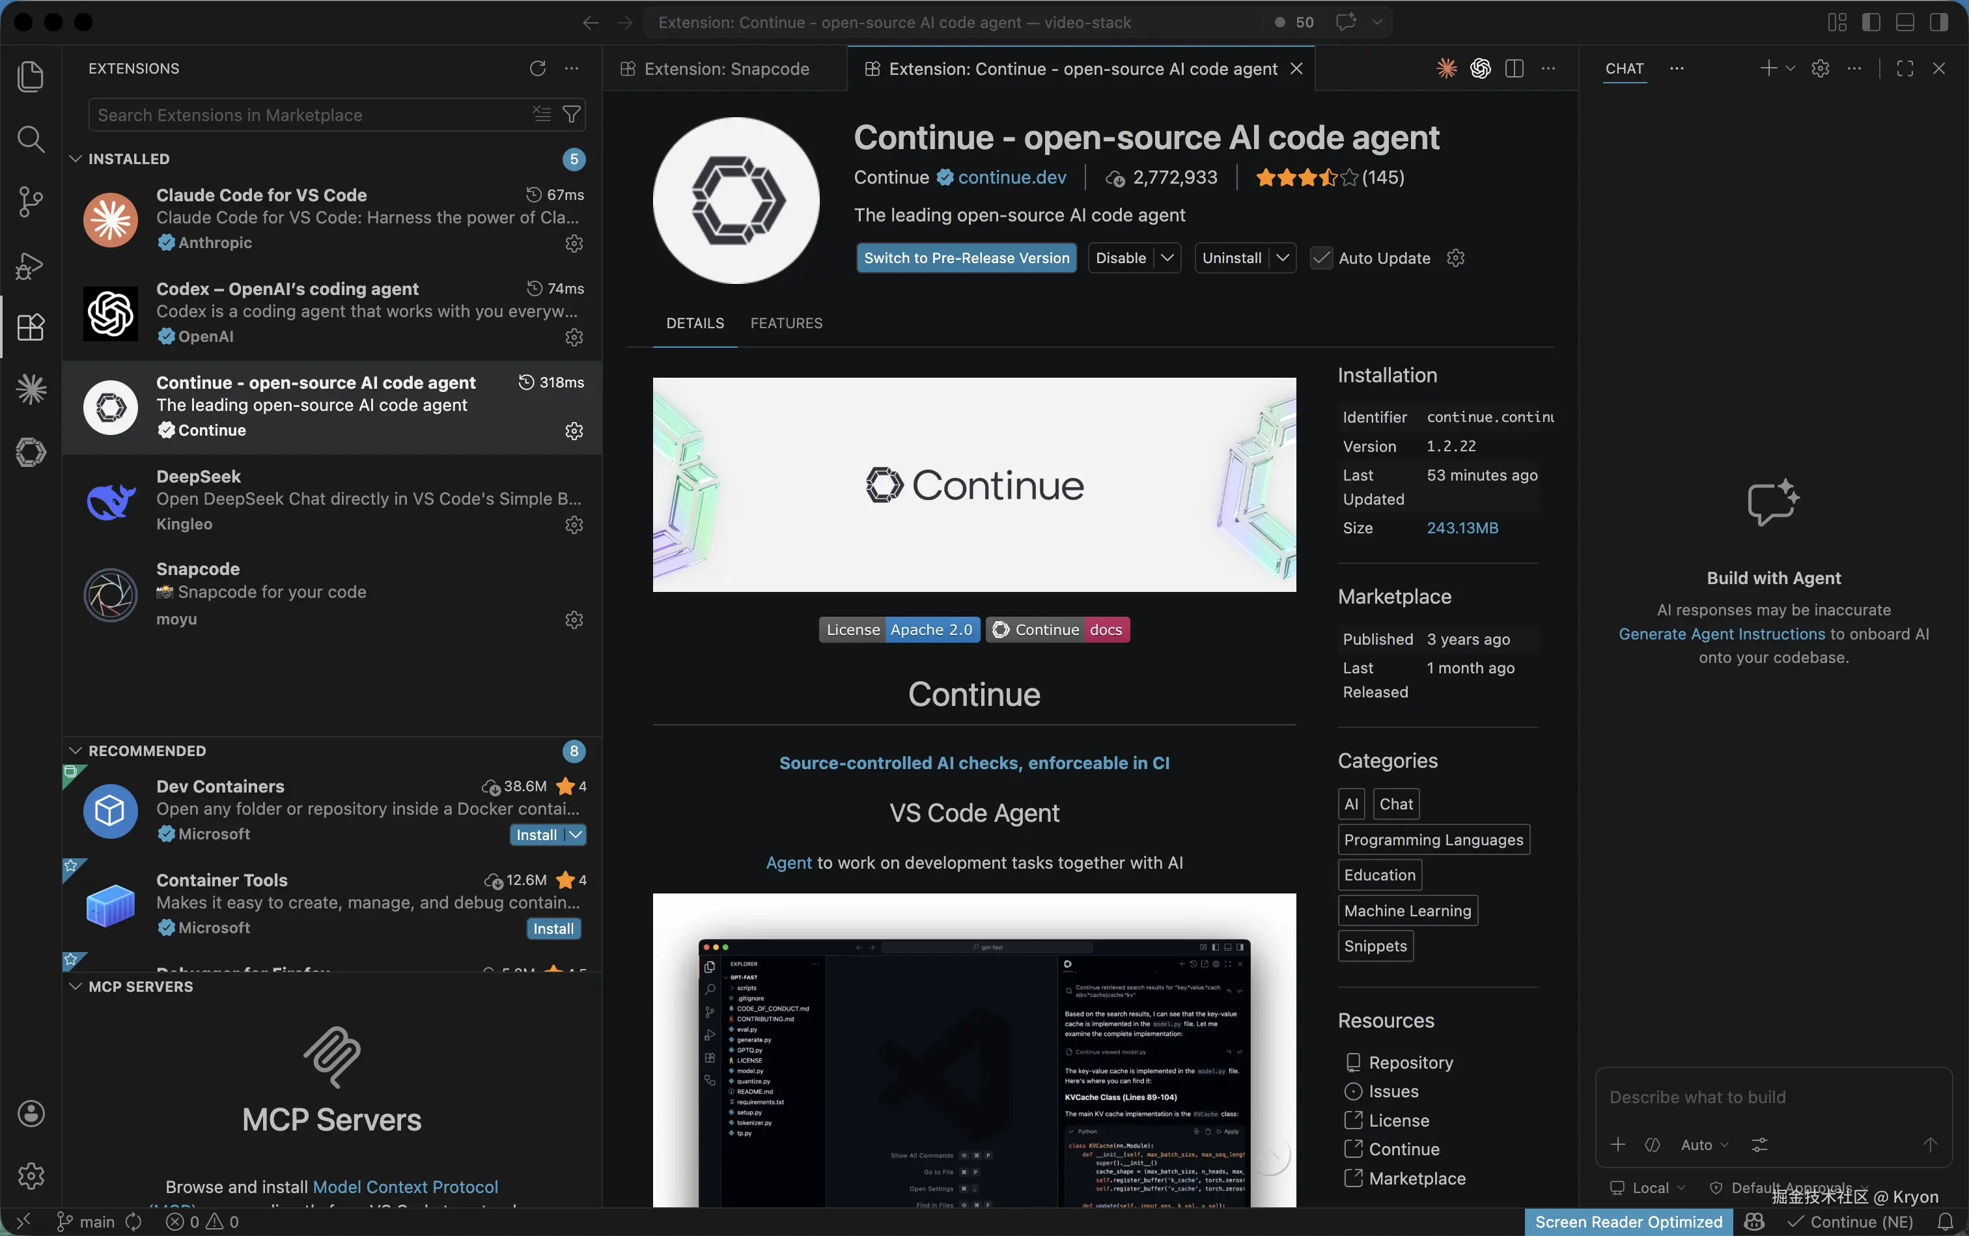Screen dimensions: 1969x1236
Task: Open the Run and Debug view icon
Action: pos(30,265)
